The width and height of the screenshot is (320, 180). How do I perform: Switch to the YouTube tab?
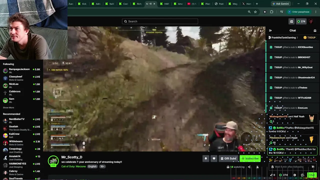pos(192,4)
